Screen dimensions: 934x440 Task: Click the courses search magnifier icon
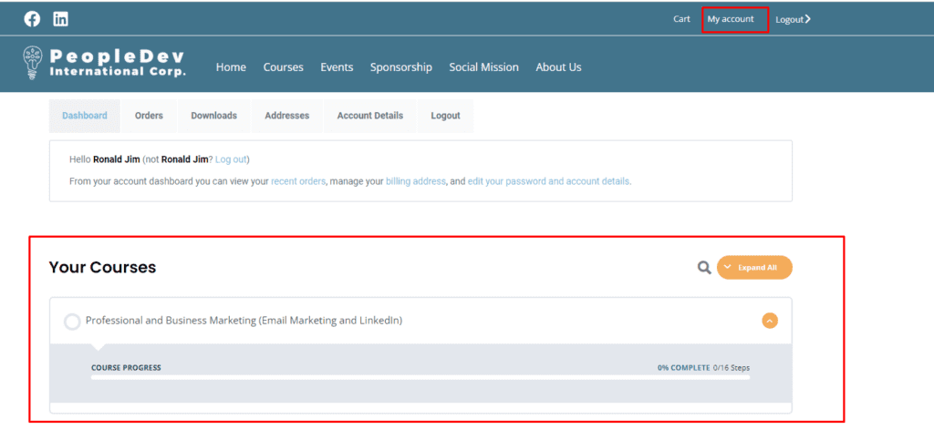pos(705,268)
